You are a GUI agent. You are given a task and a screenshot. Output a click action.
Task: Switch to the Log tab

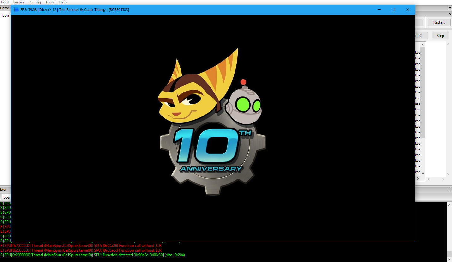click(6, 197)
